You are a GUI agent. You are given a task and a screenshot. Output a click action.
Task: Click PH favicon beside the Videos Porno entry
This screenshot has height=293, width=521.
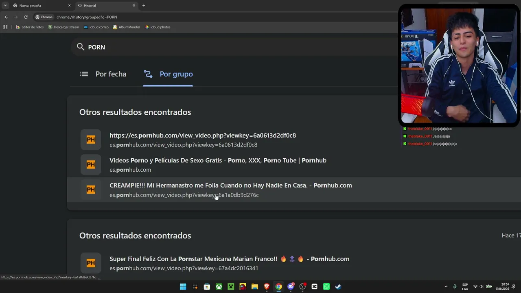91,164
